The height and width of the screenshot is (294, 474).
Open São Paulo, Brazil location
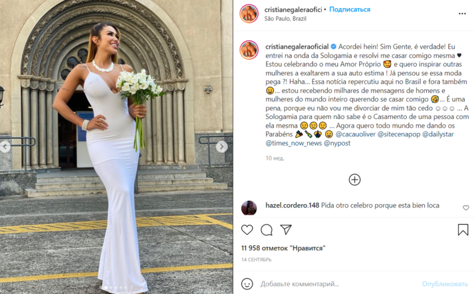tap(285, 19)
